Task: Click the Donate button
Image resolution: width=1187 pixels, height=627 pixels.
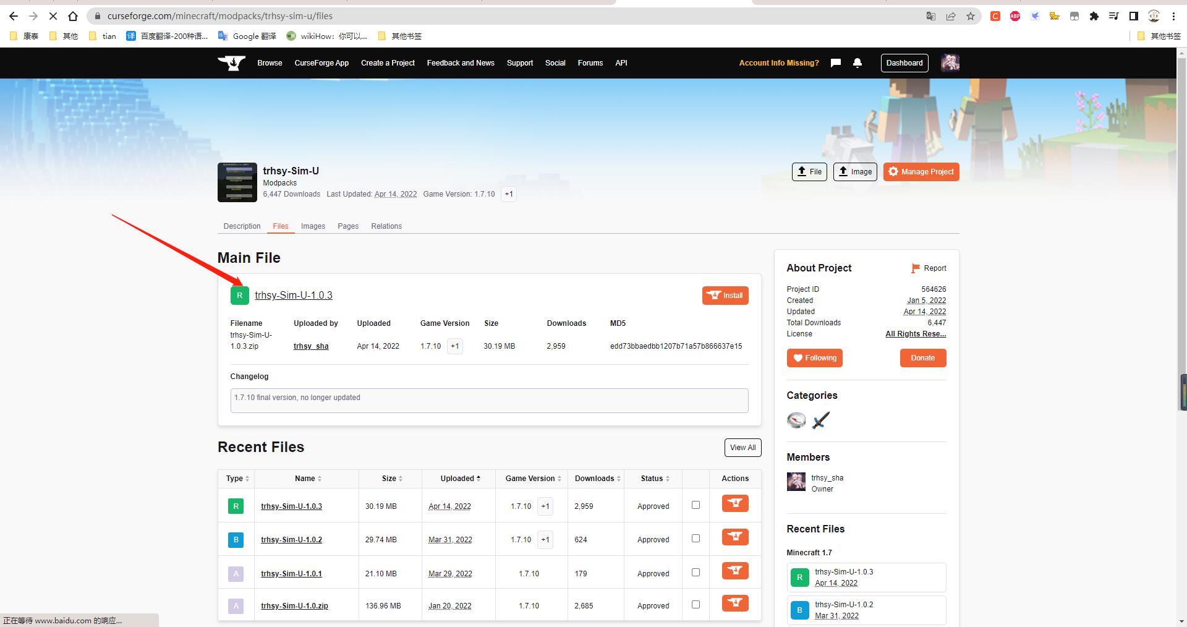Action: click(x=923, y=358)
